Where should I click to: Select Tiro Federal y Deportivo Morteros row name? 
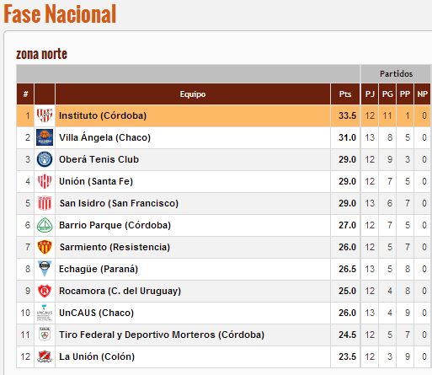click(x=162, y=335)
